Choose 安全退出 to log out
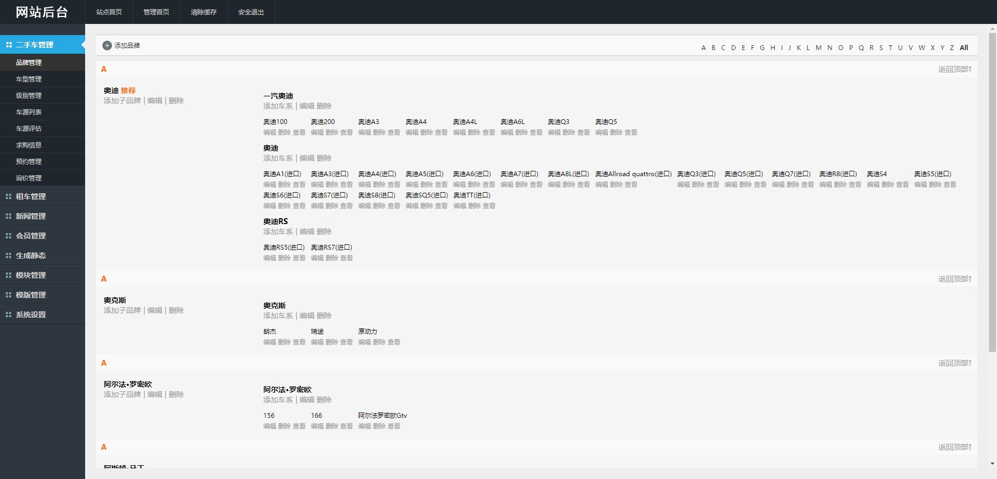 coord(251,12)
